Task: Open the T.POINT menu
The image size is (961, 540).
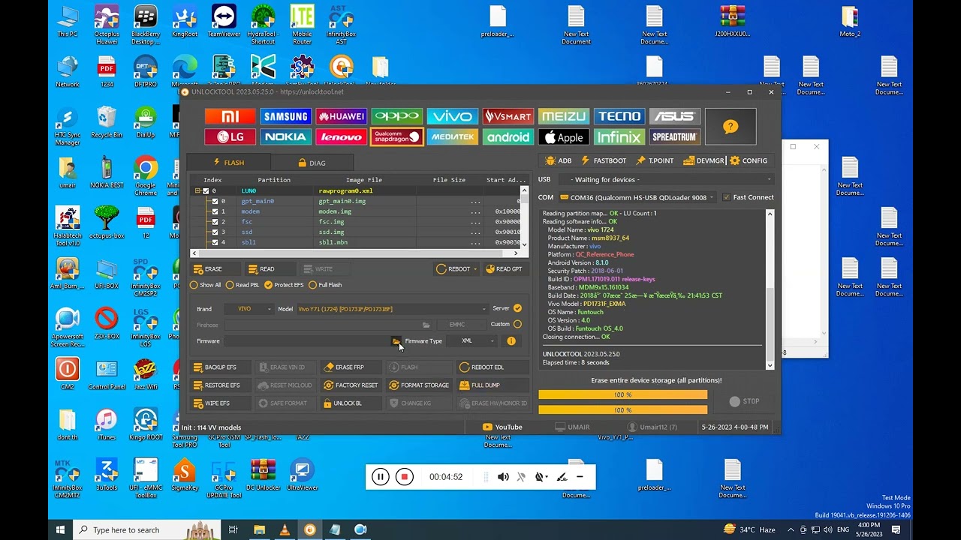Action: coord(655,160)
